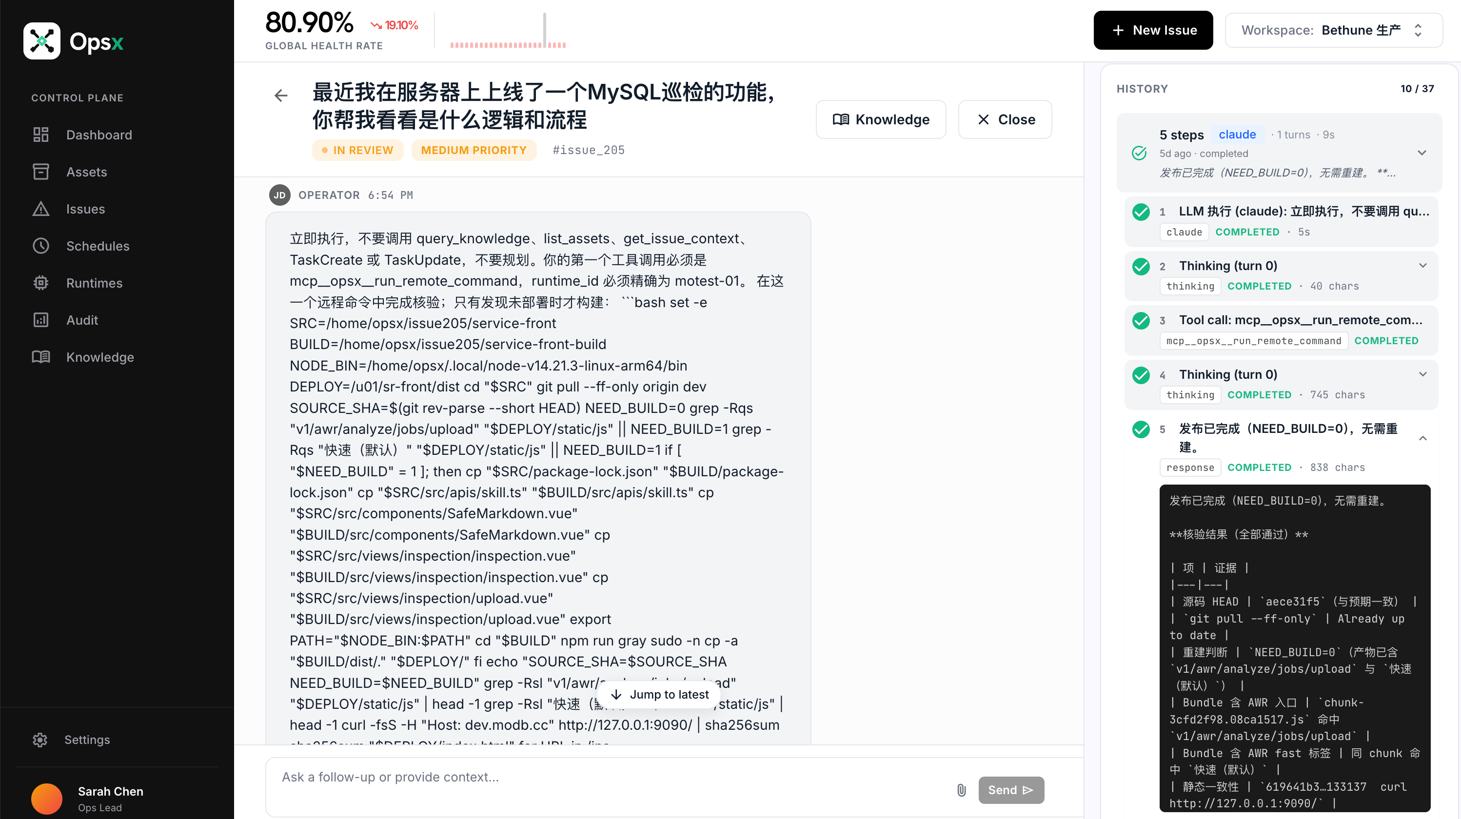Click the Send button
This screenshot has height=819, width=1461.
coord(1011,790)
